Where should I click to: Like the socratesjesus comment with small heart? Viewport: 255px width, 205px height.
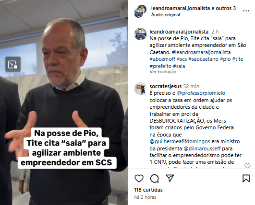pos(247,166)
